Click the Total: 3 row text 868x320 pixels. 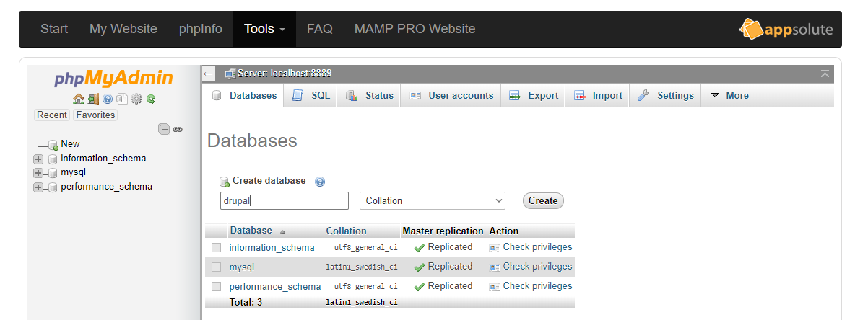pyautogui.click(x=246, y=302)
